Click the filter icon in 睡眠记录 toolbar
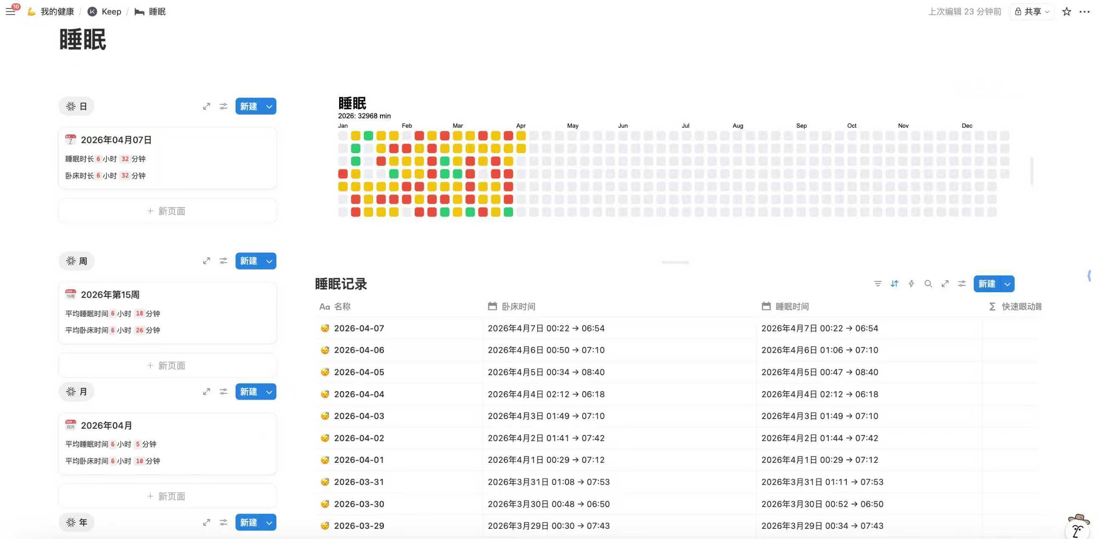This screenshot has width=1099, height=539. pyautogui.click(x=877, y=283)
